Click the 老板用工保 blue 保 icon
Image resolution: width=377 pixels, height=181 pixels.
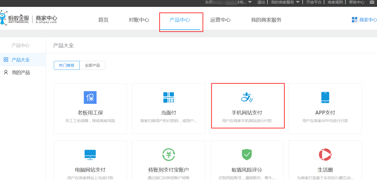pos(90,97)
